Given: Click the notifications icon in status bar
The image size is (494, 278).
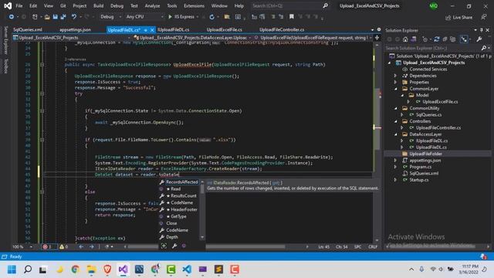Looking at the screenshot, I should [x=484, y=256].
